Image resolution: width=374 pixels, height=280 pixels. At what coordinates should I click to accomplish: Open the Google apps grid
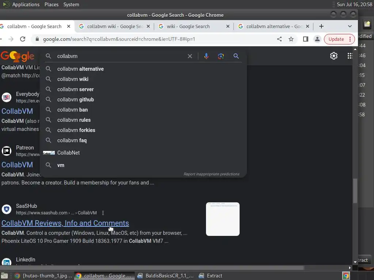(350, 56)
